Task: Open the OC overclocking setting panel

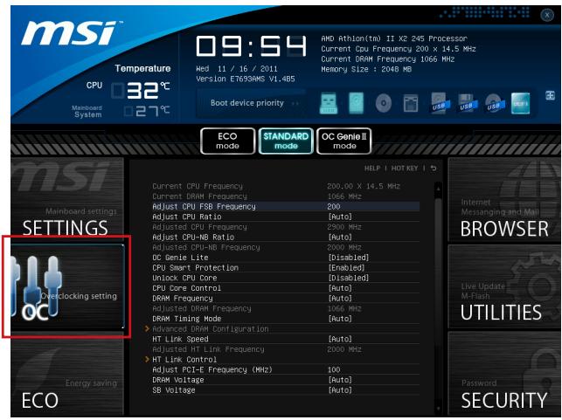Action: [67, 287]
